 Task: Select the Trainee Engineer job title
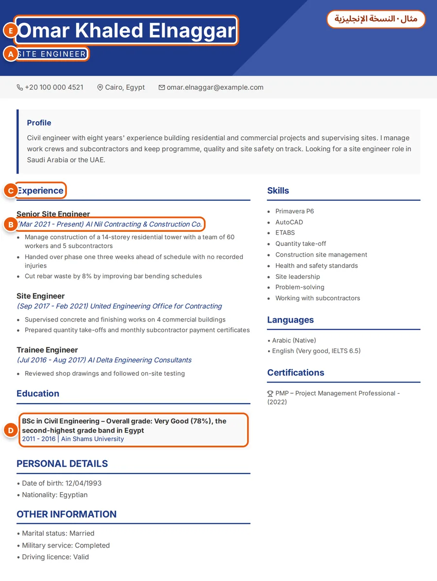click(47, 350)
